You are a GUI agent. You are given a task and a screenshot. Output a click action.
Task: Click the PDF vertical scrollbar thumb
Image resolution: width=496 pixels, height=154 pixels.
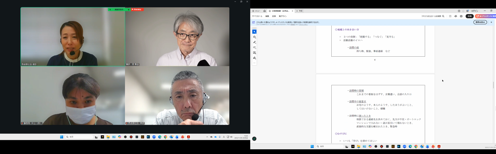(x=493, y=85)
